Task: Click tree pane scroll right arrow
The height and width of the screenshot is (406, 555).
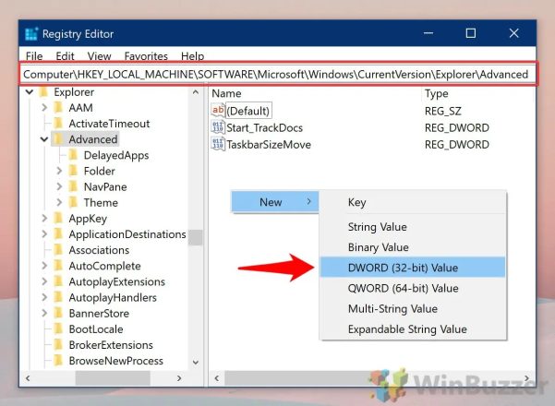Action: tap(179, 378)
